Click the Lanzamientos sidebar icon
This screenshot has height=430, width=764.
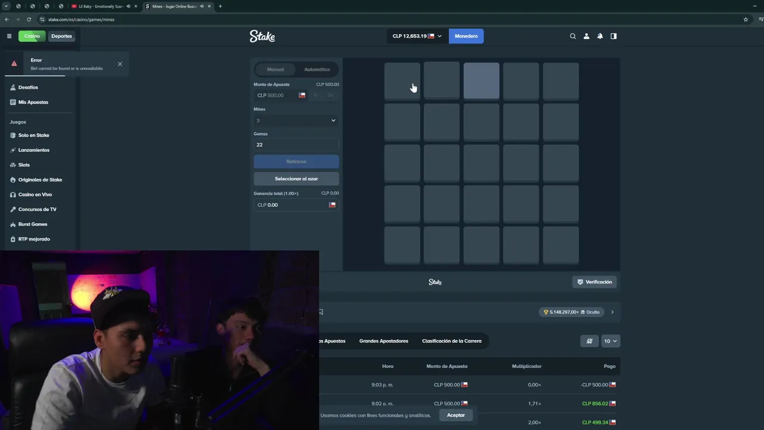[13, 150]
